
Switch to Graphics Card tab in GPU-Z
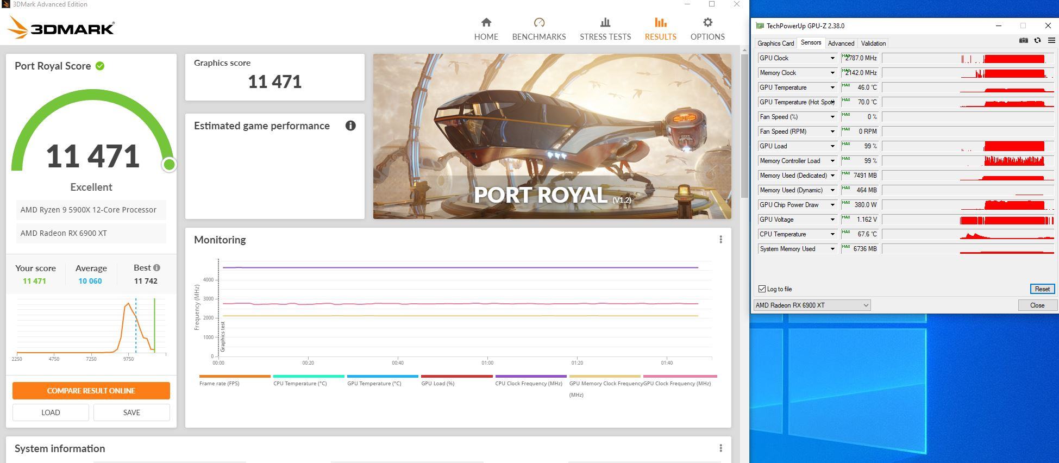point(775,43)
